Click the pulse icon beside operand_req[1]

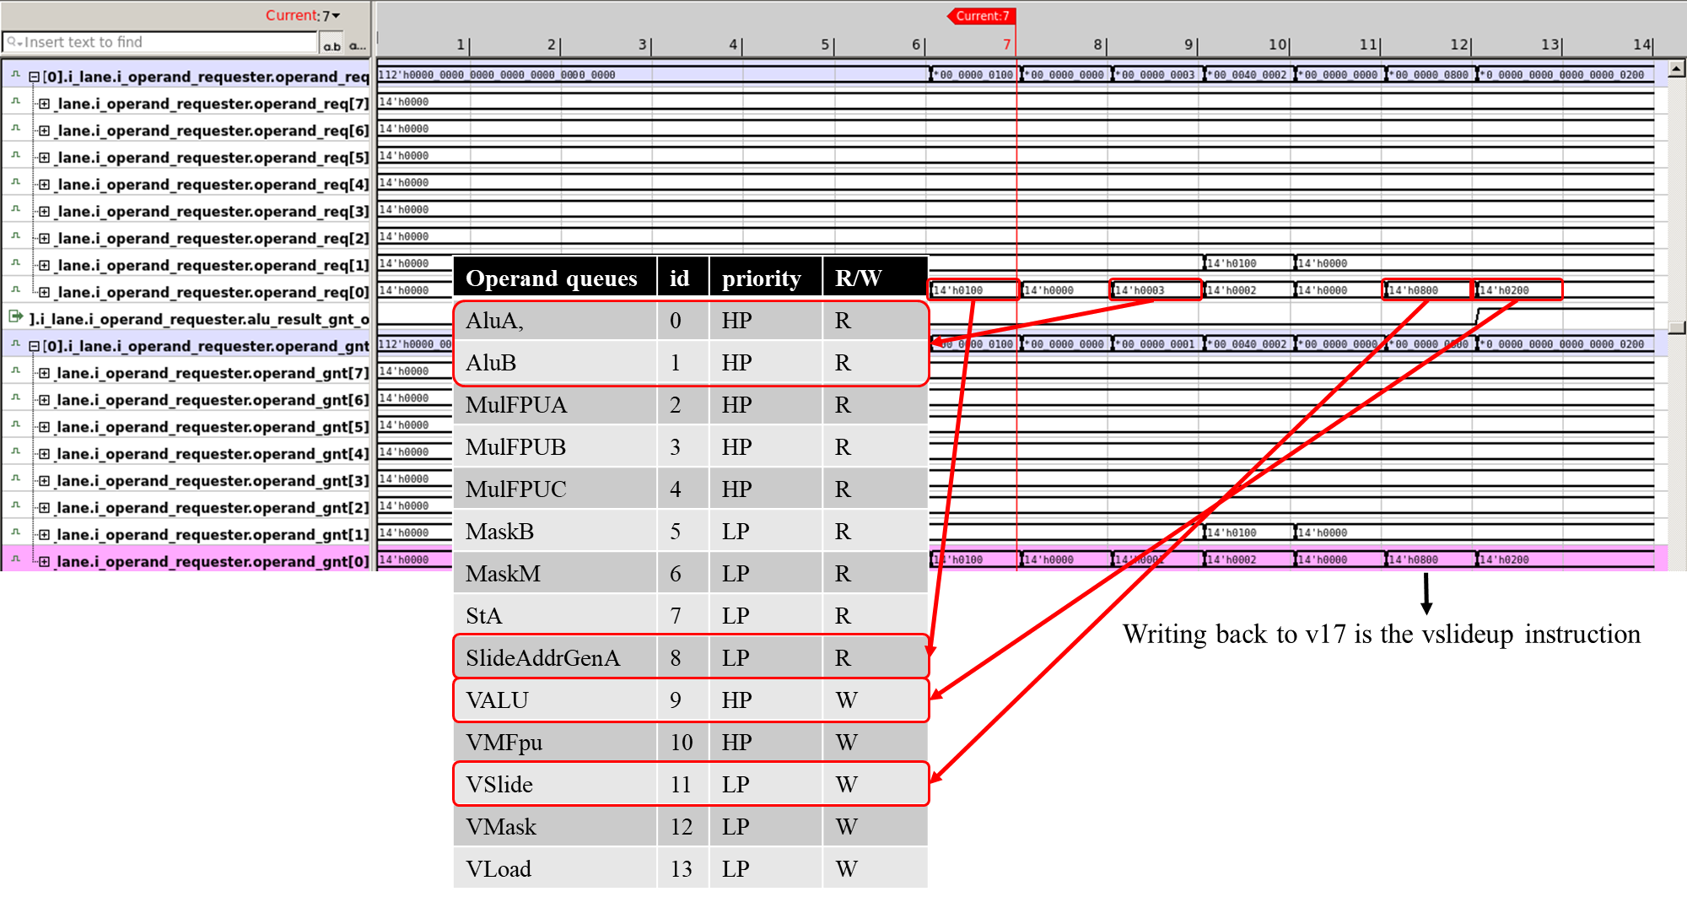pyautogui.click(x=13, y=265)
